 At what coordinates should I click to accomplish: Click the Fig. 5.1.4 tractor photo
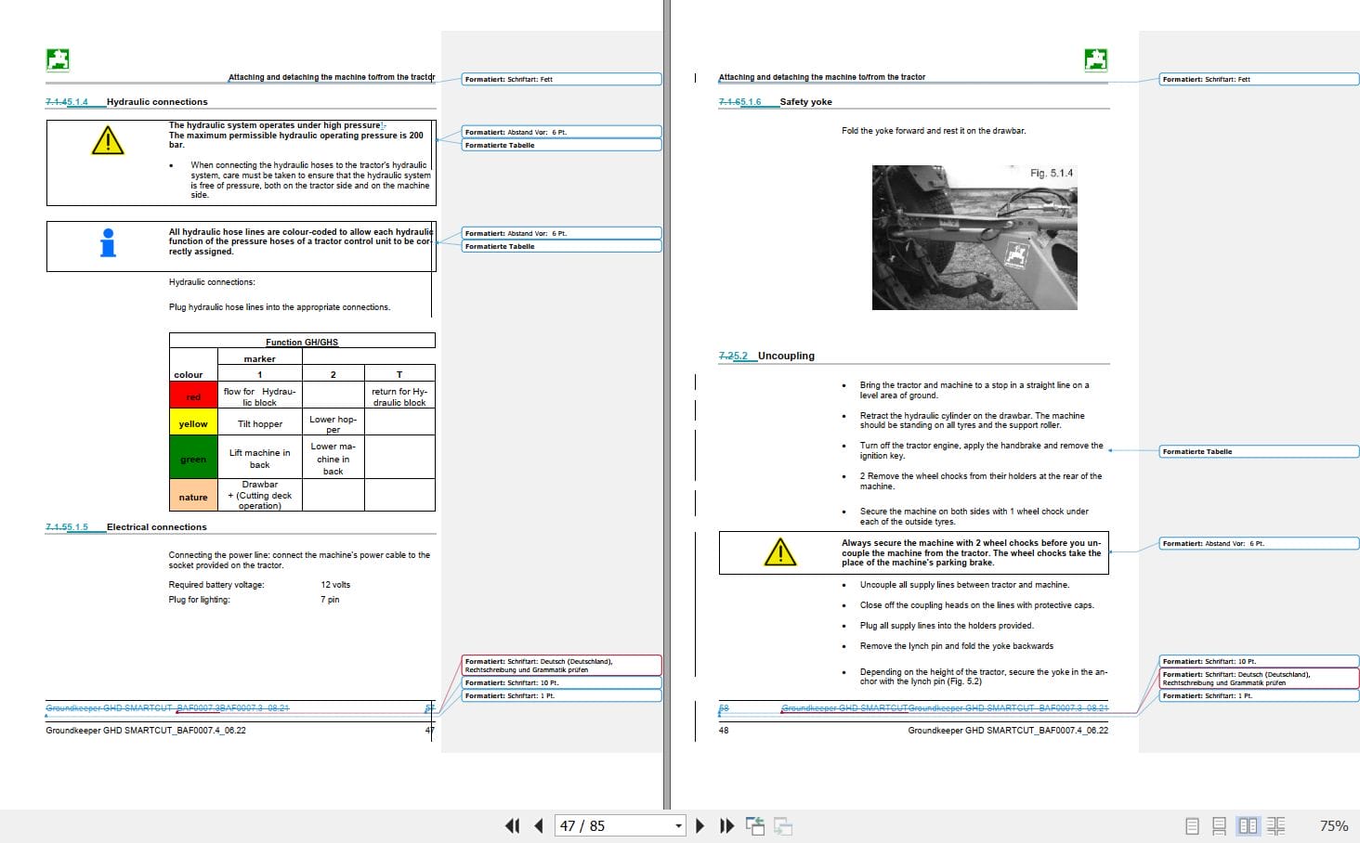coord(974,238)
